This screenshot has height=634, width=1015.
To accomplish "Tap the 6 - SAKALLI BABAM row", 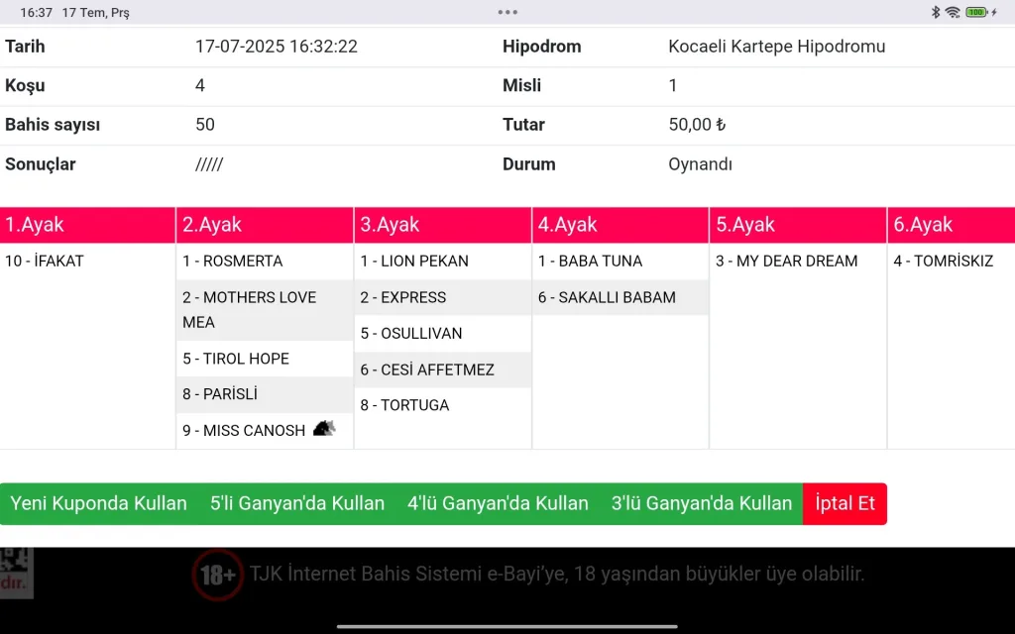I will [x=607, y=297].
